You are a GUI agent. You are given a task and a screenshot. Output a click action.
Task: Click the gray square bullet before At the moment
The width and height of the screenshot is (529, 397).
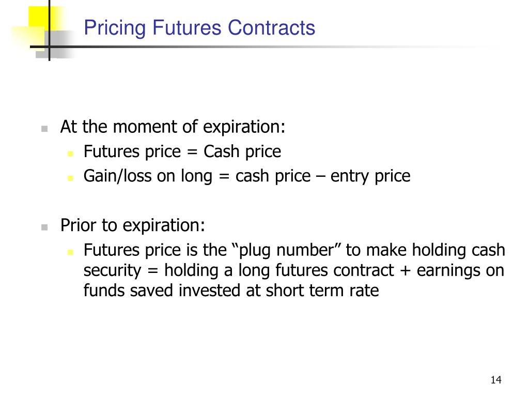point(44,129)
